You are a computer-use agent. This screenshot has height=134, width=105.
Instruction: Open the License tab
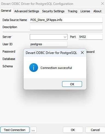pyautogui.click(x=85, y=11)
